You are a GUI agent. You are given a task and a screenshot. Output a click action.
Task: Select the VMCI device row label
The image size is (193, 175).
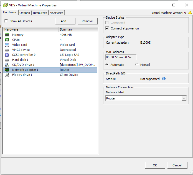21,50
